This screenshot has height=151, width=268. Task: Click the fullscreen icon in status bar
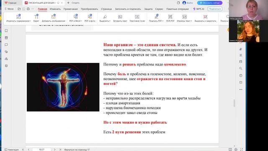pos(242,149)
